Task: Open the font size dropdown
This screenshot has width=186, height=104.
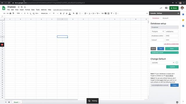Action: 56,14
